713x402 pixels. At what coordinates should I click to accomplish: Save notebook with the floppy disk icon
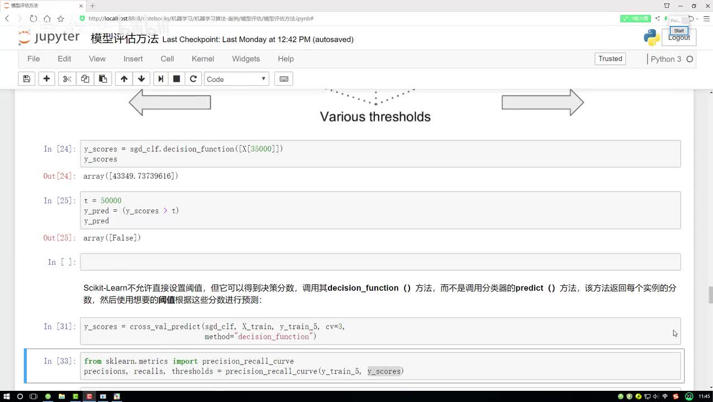(26, 79)
